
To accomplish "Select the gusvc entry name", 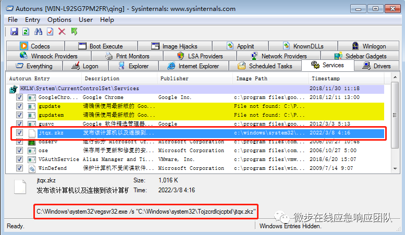I will click(46, 123).
